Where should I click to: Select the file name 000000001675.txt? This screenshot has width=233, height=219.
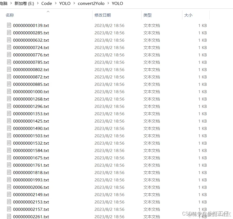[x=31, y=158]
